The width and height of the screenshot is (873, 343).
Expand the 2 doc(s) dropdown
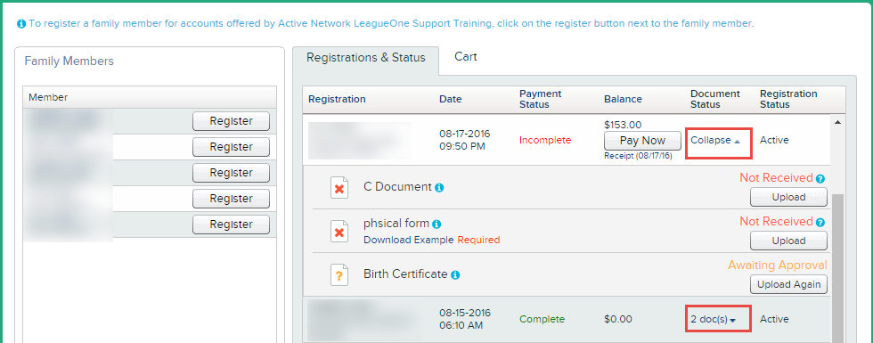point(714,320)
